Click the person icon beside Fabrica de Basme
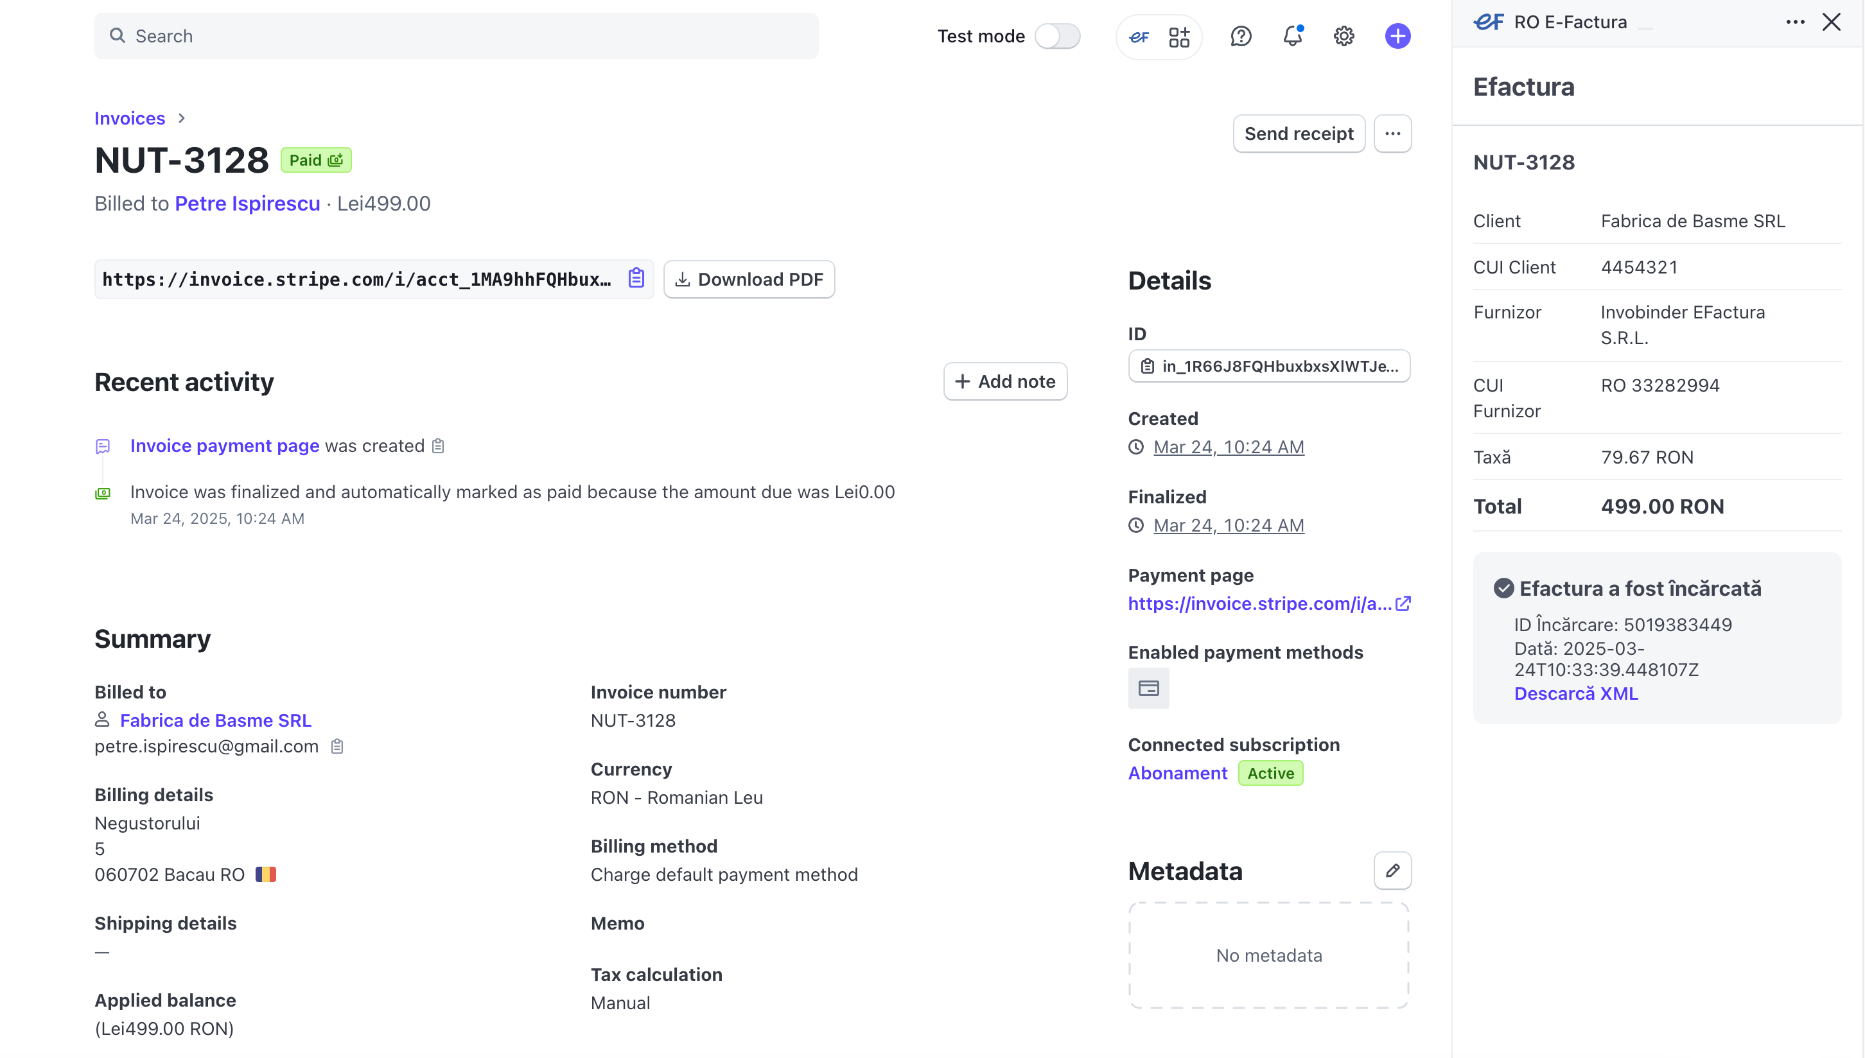The height and width of the screenshot is (1058, 1865). pyautogui.click(x=103, y=720)
